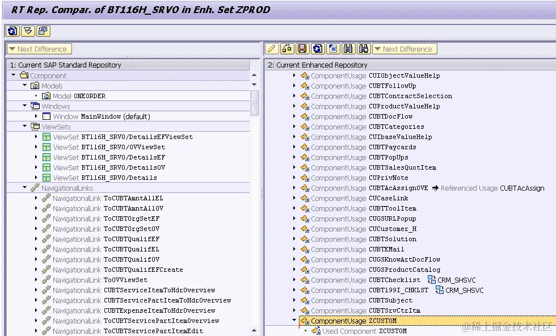Screen dimensions: 556x336
Task: Click the refresh icon in the right panel toolbar
Action: click(x=318, y=49)
